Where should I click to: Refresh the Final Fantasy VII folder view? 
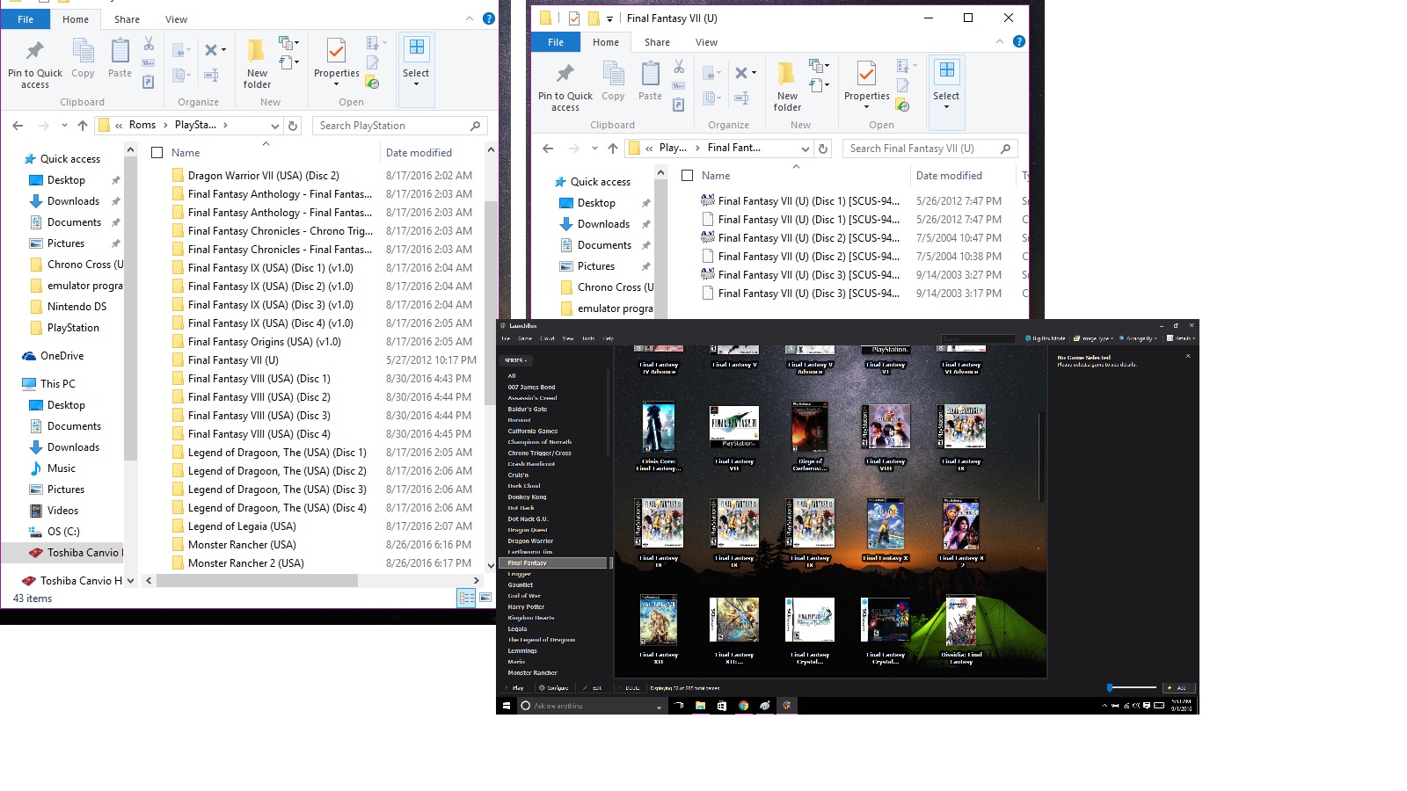[823, 149]
